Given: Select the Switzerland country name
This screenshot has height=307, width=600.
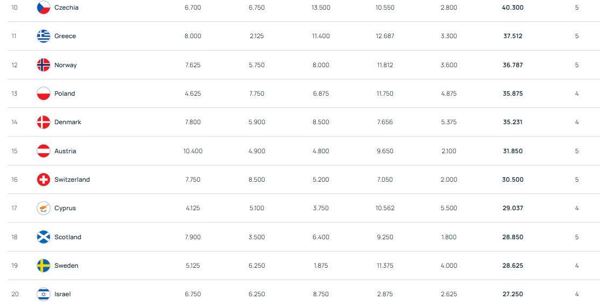Looking at the screenshot, I should pos(72,180).
